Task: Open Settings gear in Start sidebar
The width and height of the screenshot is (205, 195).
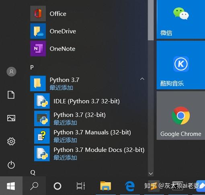Action: (x=11, y=142)
